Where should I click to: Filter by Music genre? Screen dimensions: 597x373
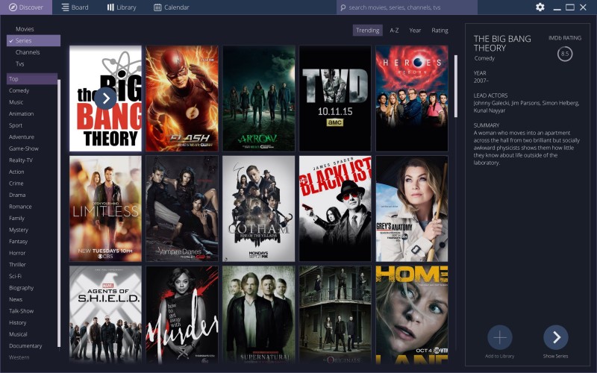point(16,102)
